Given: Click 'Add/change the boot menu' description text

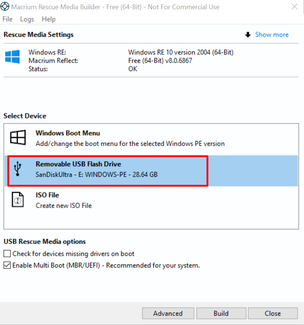Looking at the screenshot, I should pos(130,144).
